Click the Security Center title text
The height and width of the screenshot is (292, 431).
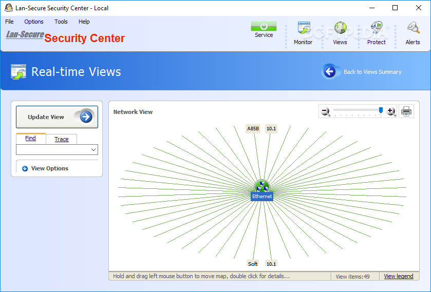tap(85, 38)
